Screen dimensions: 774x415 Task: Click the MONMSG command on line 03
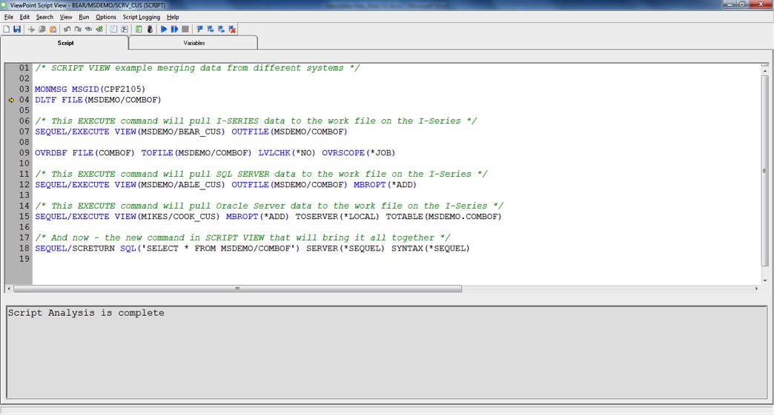51,89
